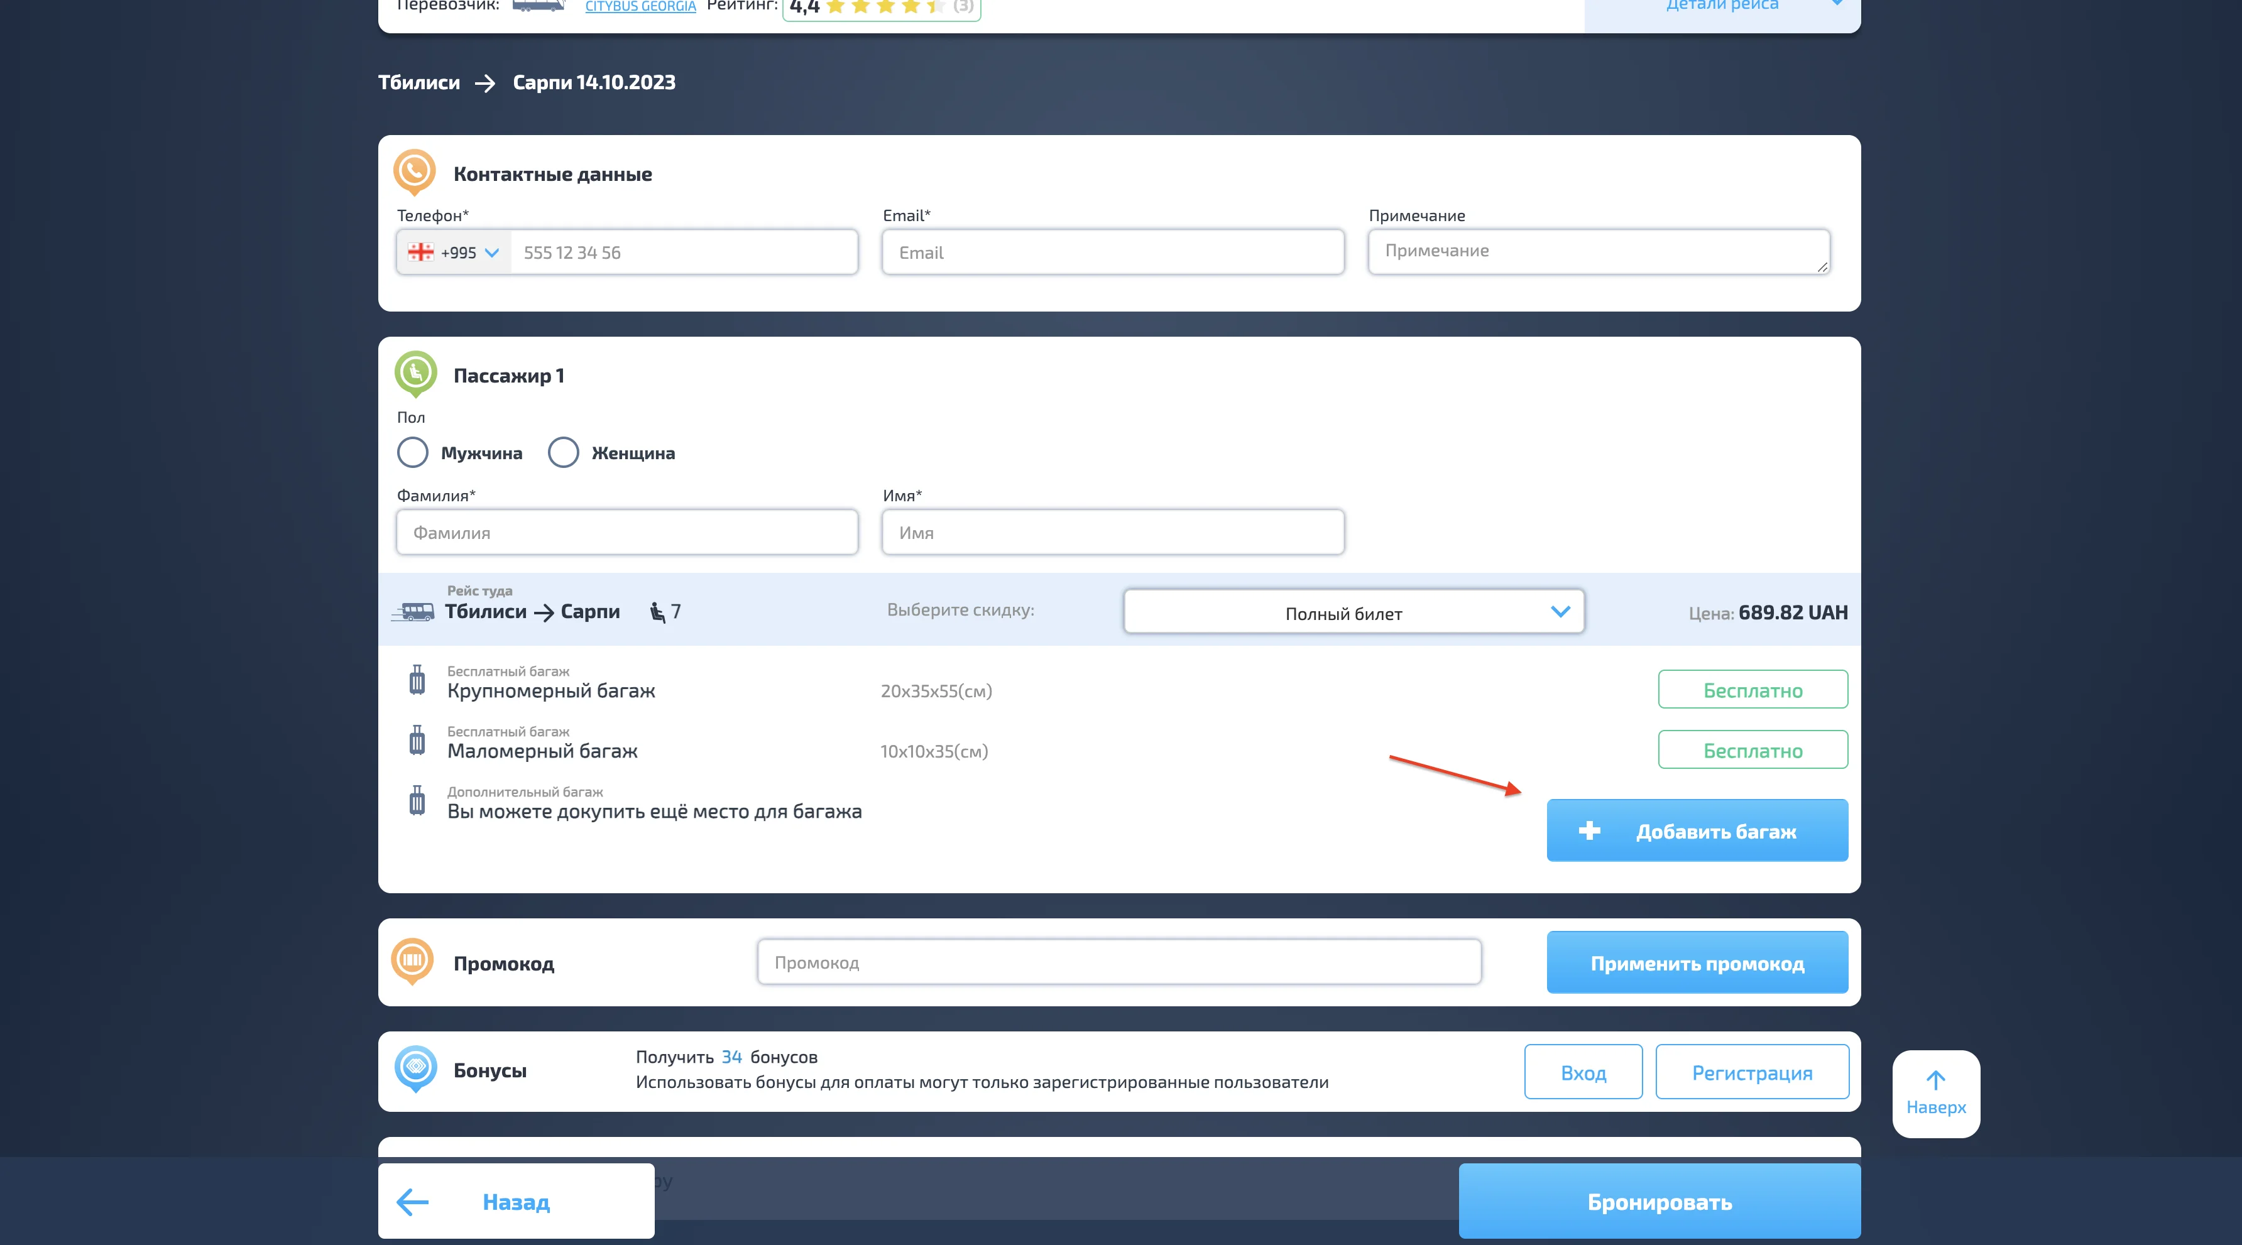Open the CITYBUS GEORGIA carrier link

click(x=640, y=7)
